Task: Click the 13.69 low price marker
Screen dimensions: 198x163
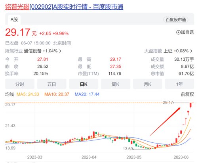Action: (x=128, y=149)
